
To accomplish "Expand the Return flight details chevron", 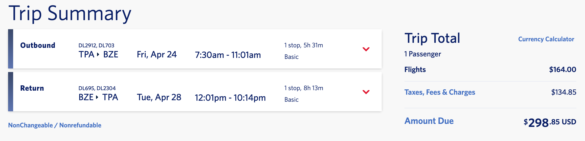I will [366, 92].
